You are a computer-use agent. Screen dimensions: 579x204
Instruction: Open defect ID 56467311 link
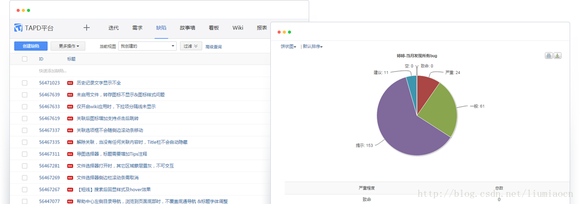click(x=49, y=154)
